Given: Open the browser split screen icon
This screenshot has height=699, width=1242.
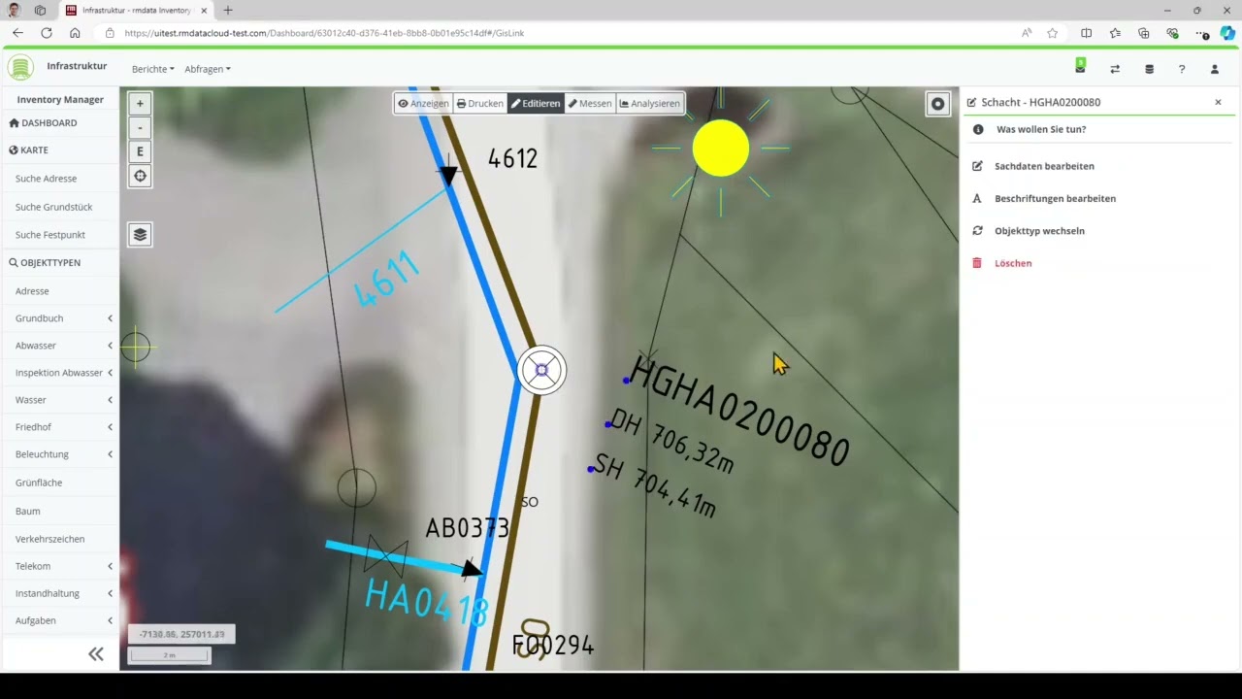Looking at the screenshot, I should tap(1086, 33).
